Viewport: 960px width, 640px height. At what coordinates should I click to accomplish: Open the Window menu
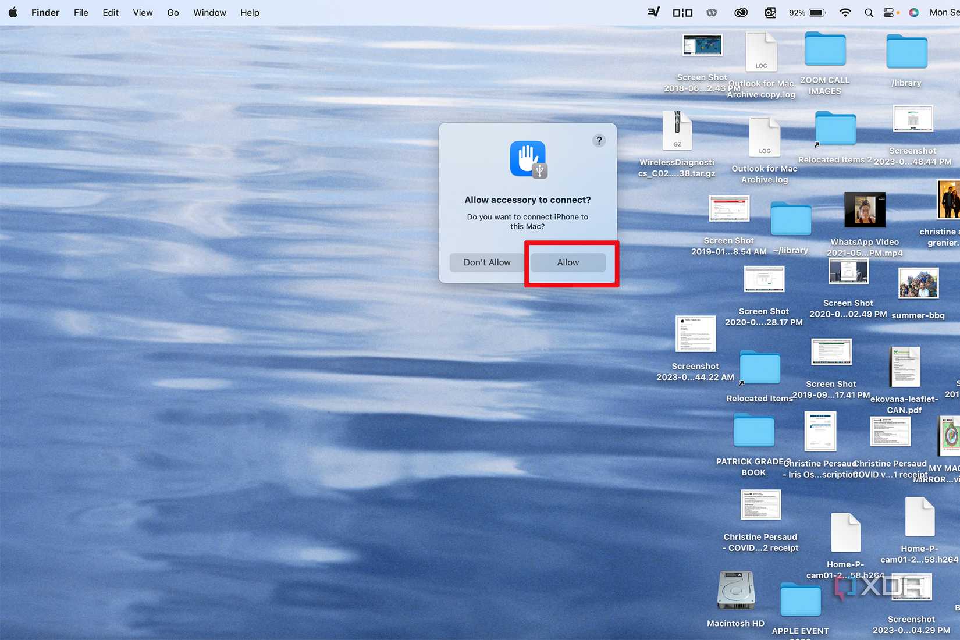coord(209,12)
